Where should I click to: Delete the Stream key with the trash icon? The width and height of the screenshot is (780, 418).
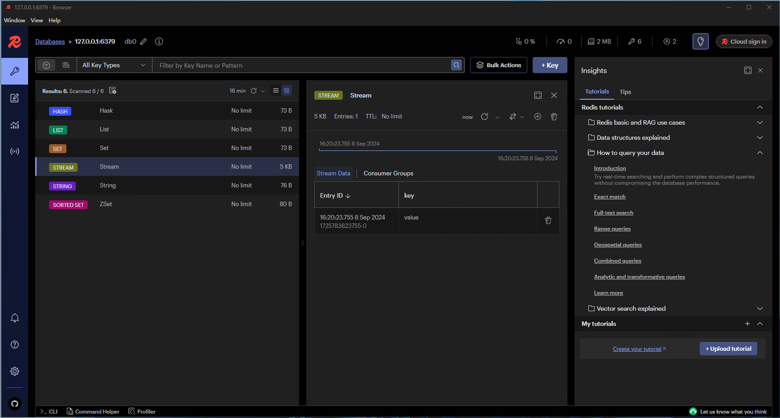point(554,117)
